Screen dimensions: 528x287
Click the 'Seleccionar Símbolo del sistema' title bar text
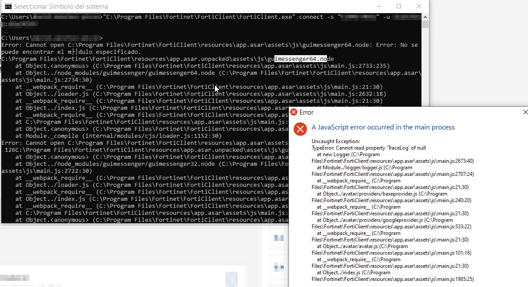tap(61, 7)
